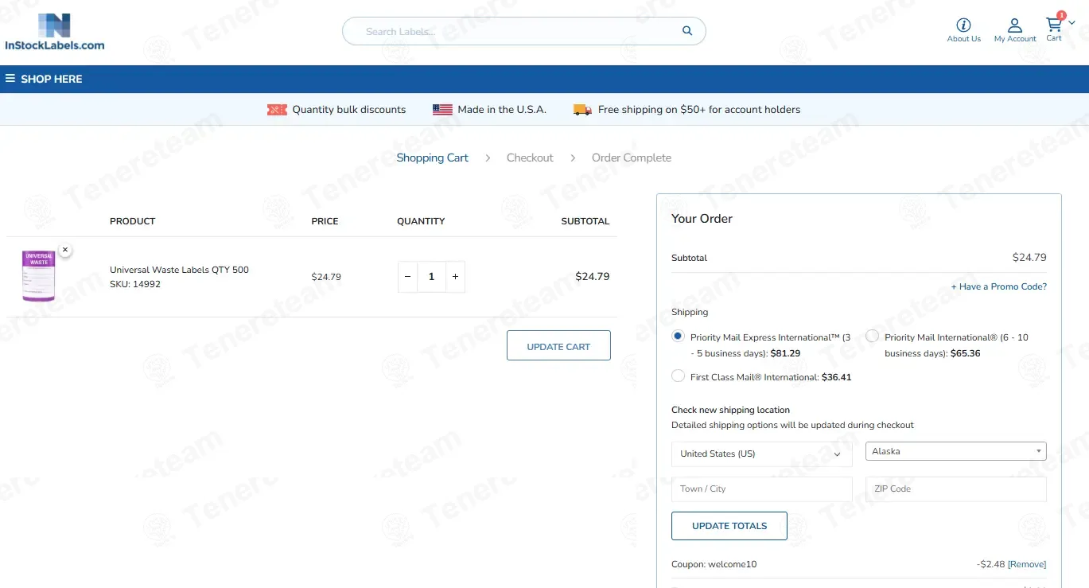This screenshot has width=1089, height=588.
Task: Open the Have a Promo Code link
Action: [x=999, y=286]
